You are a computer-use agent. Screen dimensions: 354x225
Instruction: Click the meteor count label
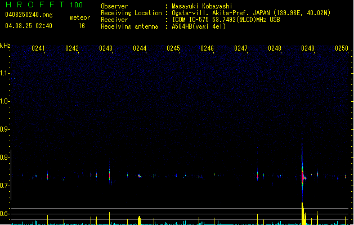[x=80, y=17]
